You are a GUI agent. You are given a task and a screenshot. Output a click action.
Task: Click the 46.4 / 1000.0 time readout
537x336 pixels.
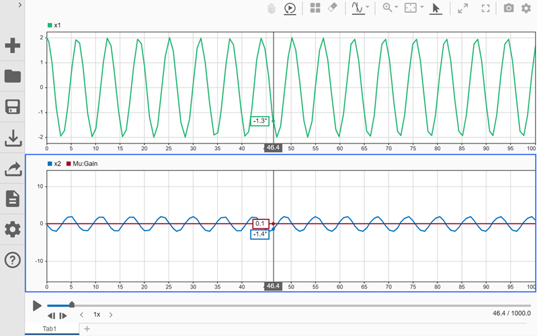click(511, 313)
